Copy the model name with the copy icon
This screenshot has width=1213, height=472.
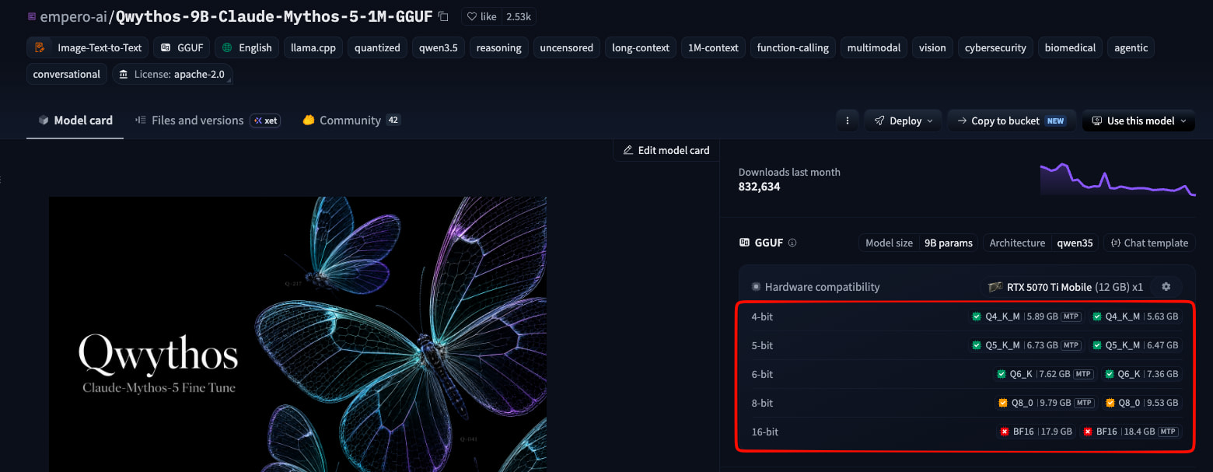[x=443, y=16]
